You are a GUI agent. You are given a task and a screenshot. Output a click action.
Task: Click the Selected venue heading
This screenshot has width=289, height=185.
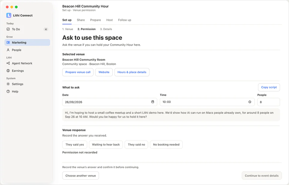tap(73, 54)
